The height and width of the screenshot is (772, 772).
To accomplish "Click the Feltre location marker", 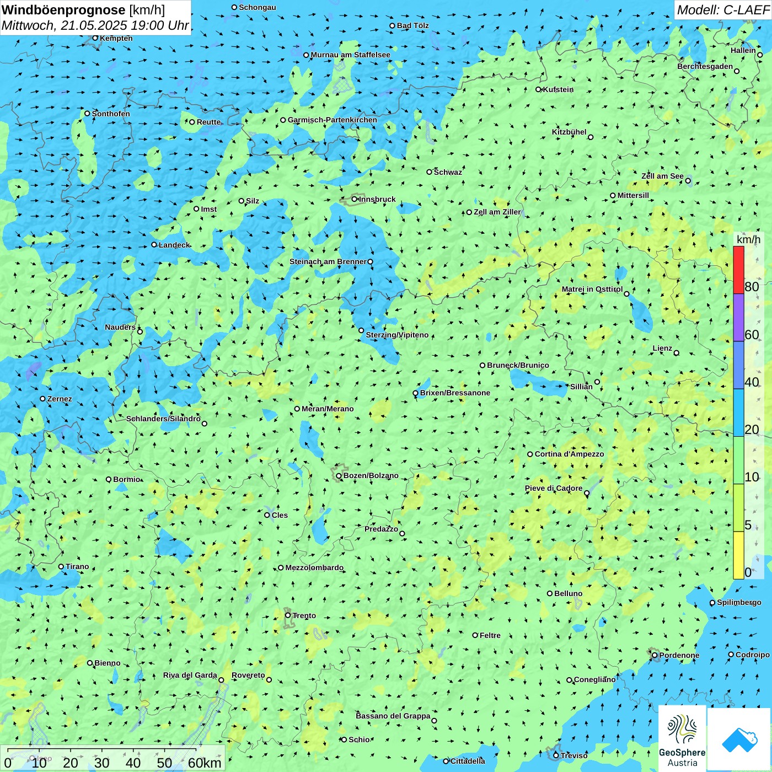I will [x=475, y=635].
